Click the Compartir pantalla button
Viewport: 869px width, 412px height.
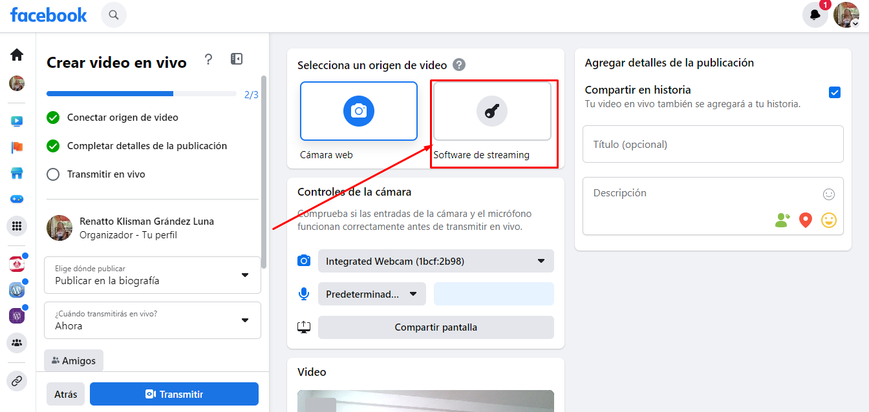coord(436,327)
